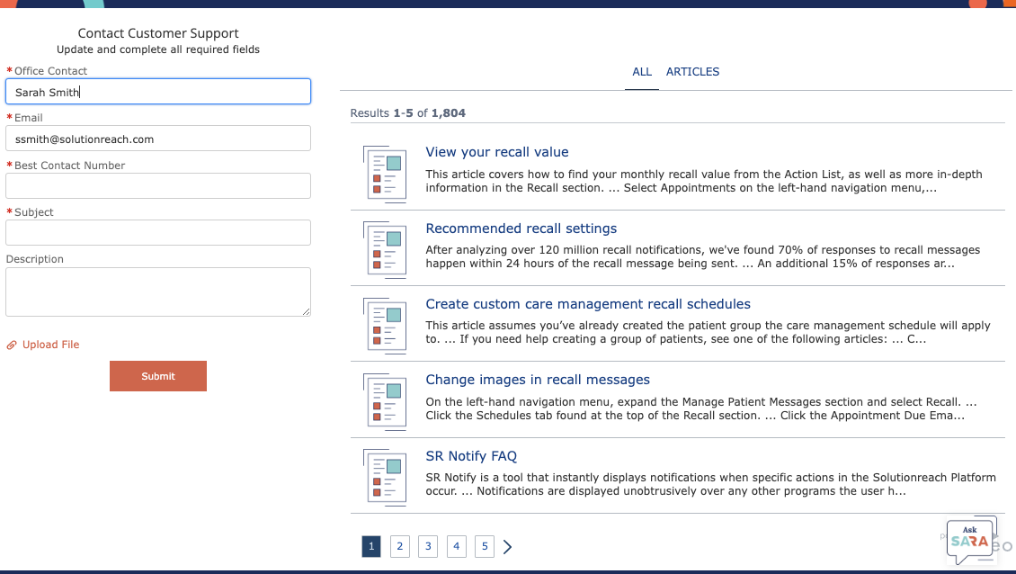Select results page 5

[484, 546]
